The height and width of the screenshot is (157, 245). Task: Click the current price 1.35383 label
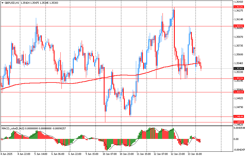(x=239, y=69)
